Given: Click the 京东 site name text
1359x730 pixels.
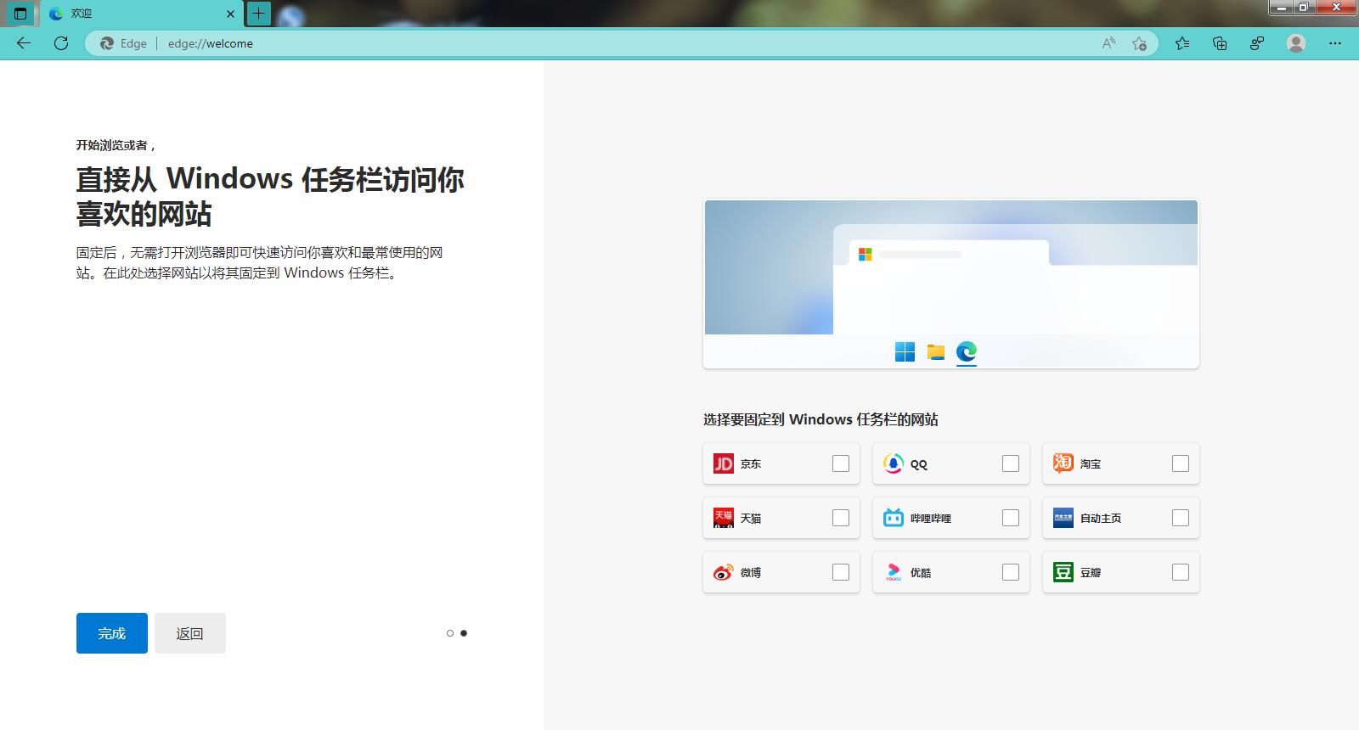Looking at the screenshot, I should click(751, 464).
